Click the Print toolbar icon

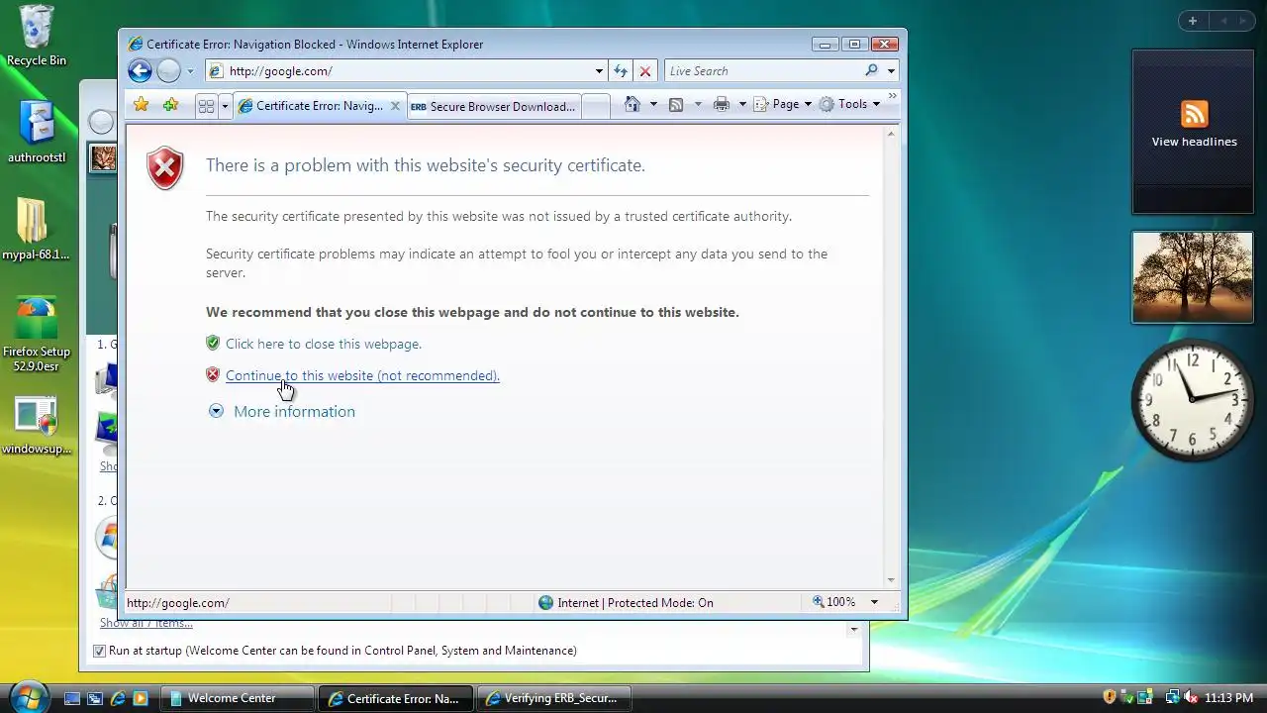[x=722, y=104]
